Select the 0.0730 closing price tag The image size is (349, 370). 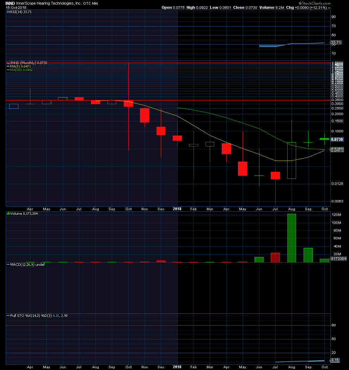[337, 139]
